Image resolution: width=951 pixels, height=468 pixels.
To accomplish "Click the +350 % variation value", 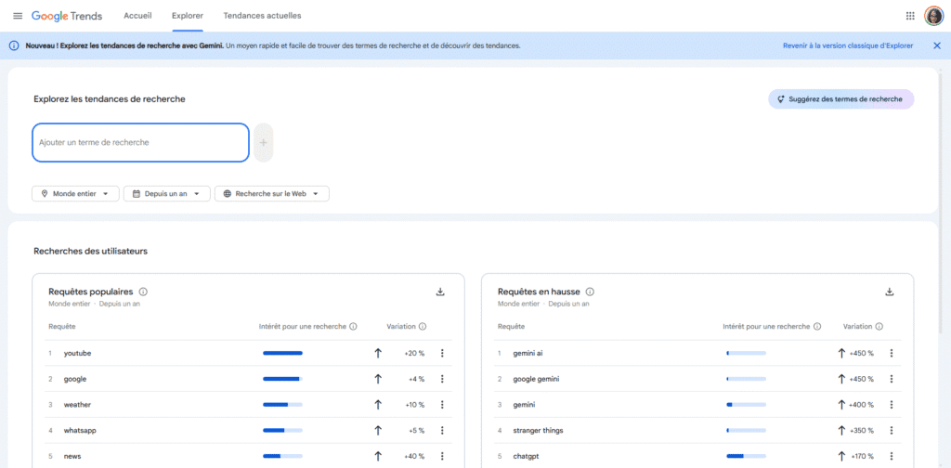I will (x=862, y=431).
